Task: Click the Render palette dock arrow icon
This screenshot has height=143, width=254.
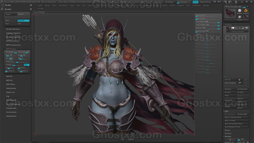Action: coord(31,9)
